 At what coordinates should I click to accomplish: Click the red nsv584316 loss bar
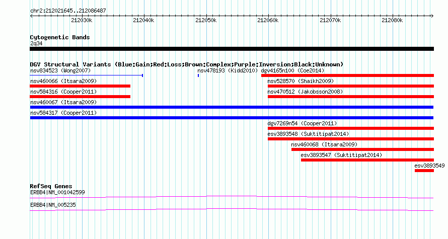pos(80,97)
